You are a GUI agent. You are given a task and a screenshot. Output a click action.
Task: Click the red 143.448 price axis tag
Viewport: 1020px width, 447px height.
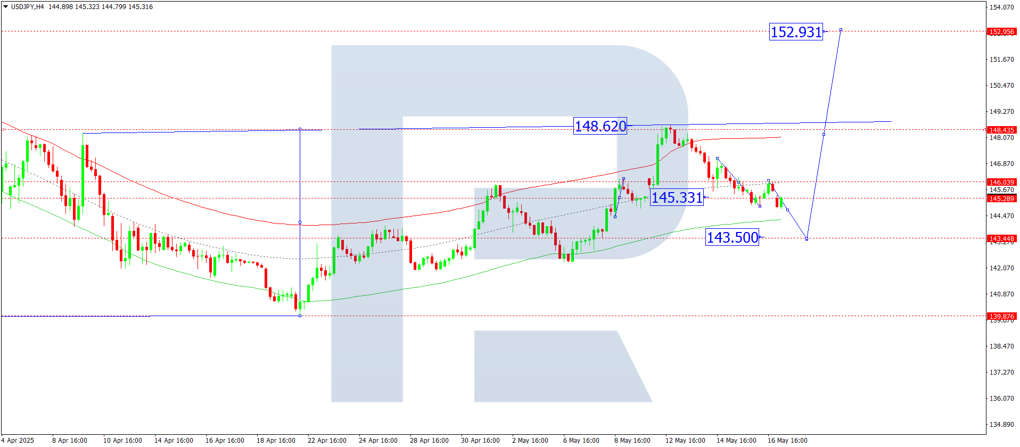coord(1001,238)
